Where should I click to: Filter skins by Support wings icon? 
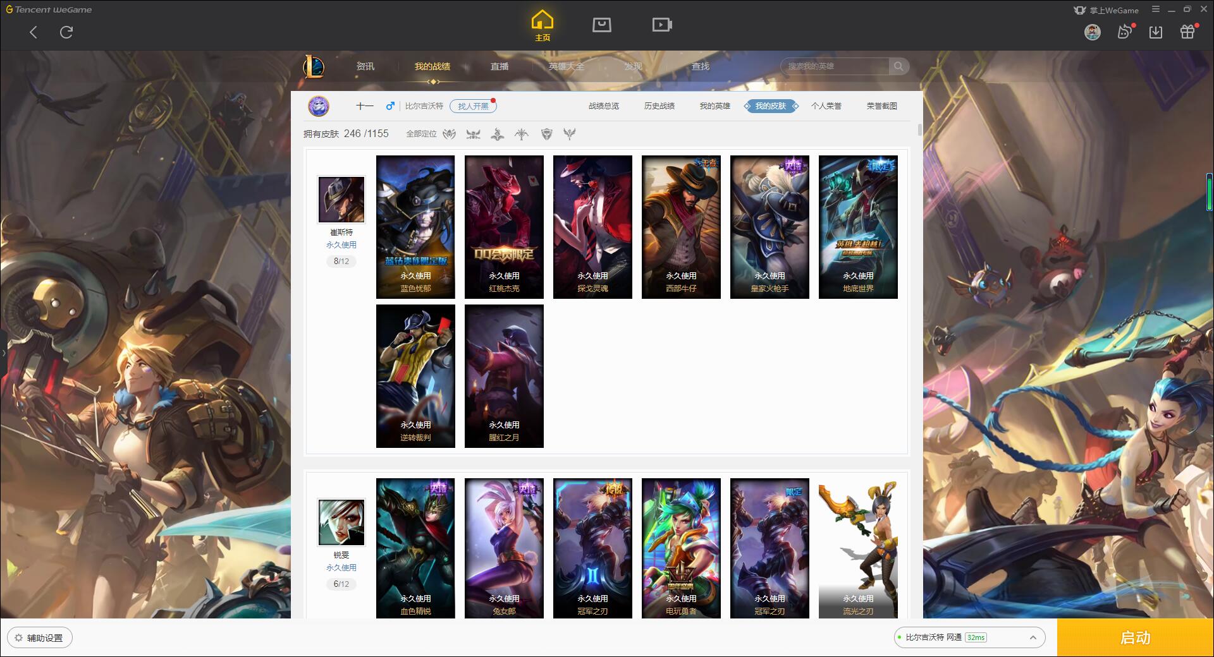570,134
